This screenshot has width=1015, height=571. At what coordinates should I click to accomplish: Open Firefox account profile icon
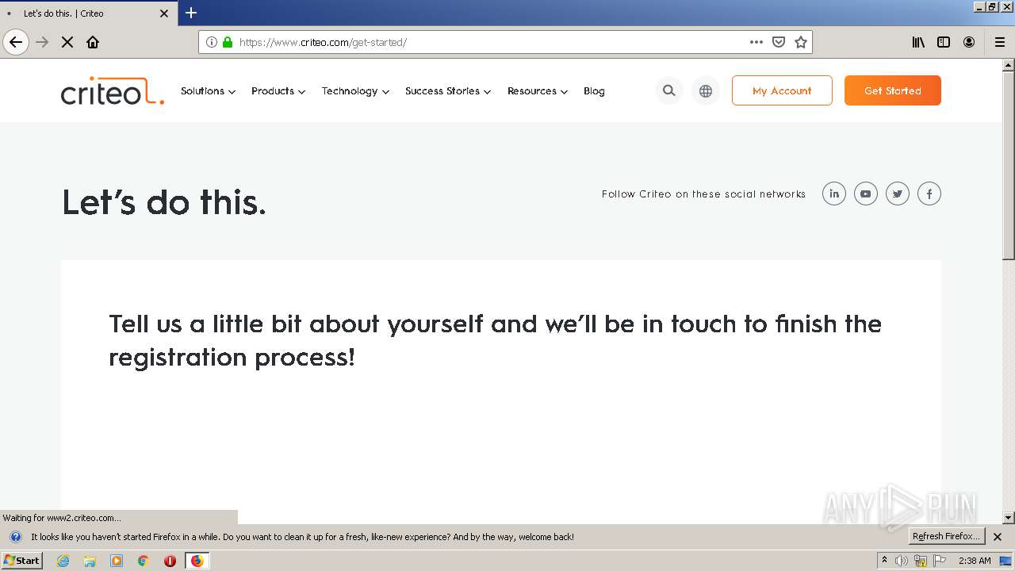(969, 42)
